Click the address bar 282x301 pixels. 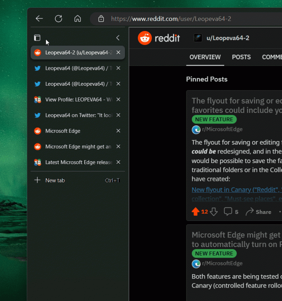click(183, 18)
